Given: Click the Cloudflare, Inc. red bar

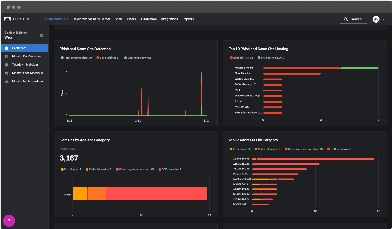Looking at the screenshot, I should [292, 74].
